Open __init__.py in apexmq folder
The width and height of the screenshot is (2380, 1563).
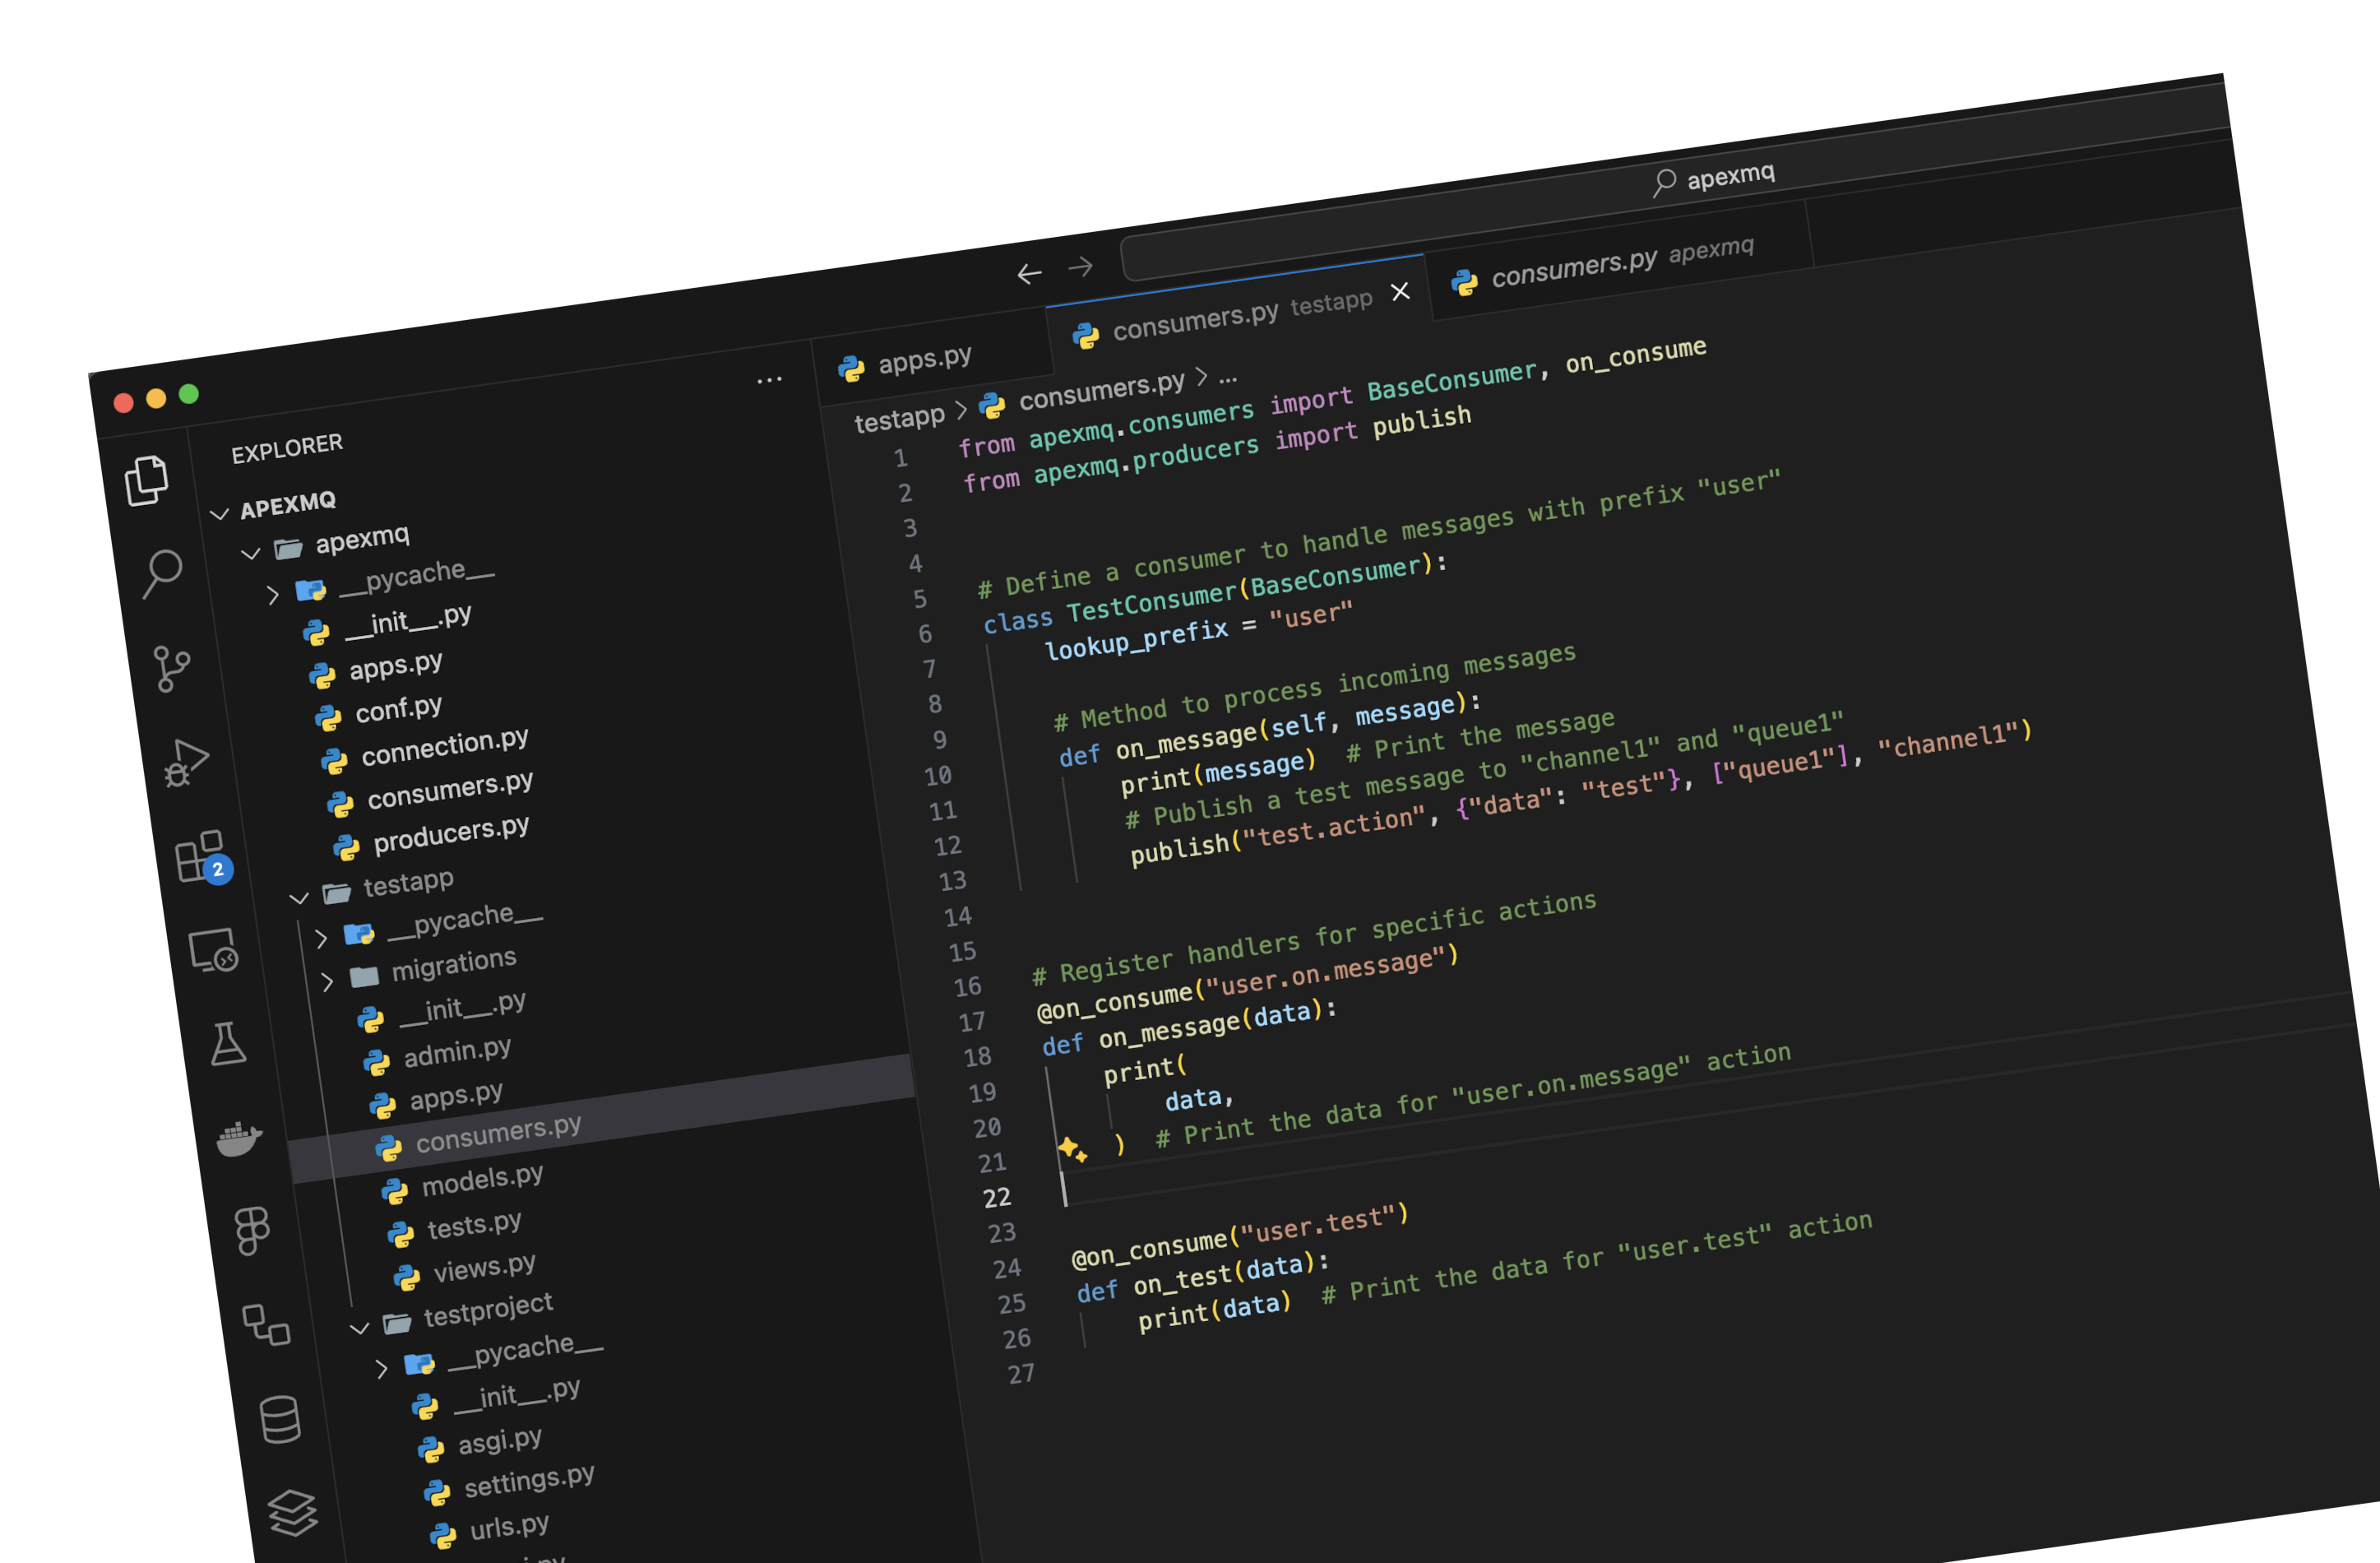click(x=408, y=622)
